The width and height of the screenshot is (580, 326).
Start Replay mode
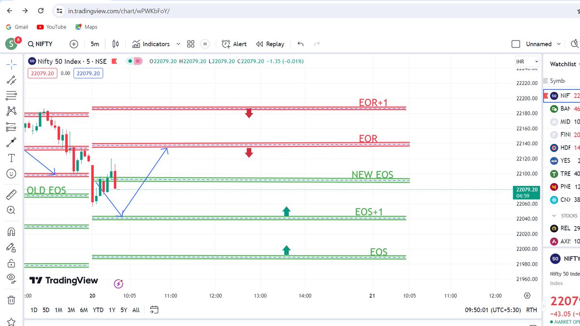(270, 43)
